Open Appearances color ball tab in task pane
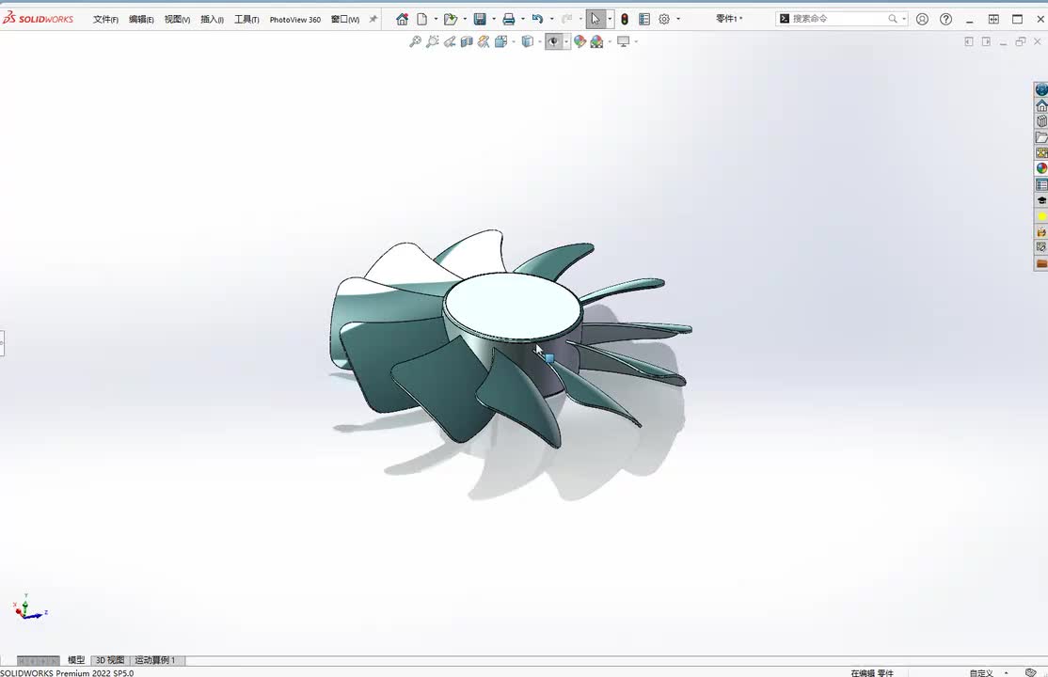 pyautogui.click(x=1041, y=168)
